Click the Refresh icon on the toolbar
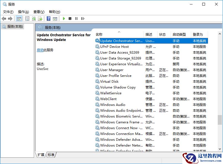 34,19
